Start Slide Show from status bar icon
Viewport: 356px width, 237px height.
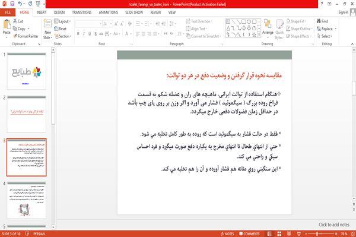299,233
